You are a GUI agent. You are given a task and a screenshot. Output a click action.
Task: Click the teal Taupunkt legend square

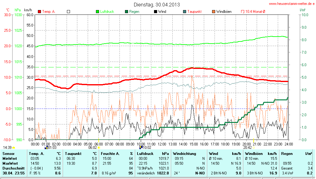click(x=185, y=12)
